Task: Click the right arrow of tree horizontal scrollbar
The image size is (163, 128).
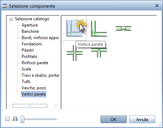Action: [56, 106]
